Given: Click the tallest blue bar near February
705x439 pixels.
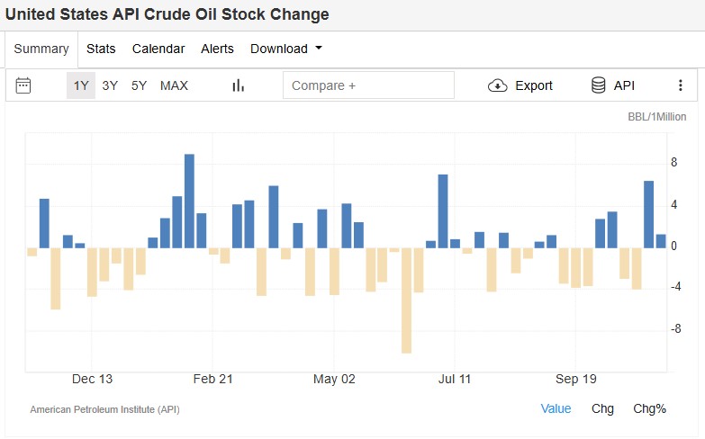Looking at the screenshot, I should coord(189,201).
